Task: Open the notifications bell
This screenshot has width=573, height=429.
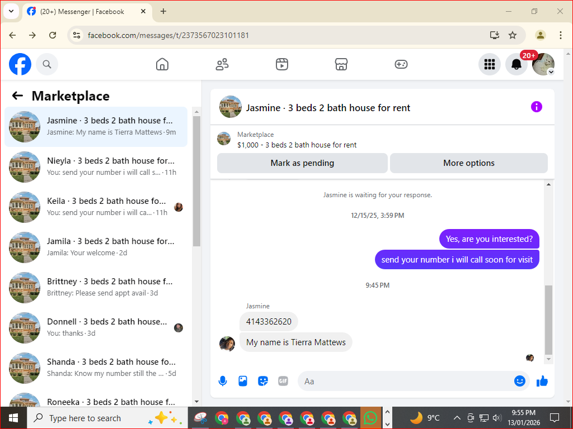Action: (516, 64)
